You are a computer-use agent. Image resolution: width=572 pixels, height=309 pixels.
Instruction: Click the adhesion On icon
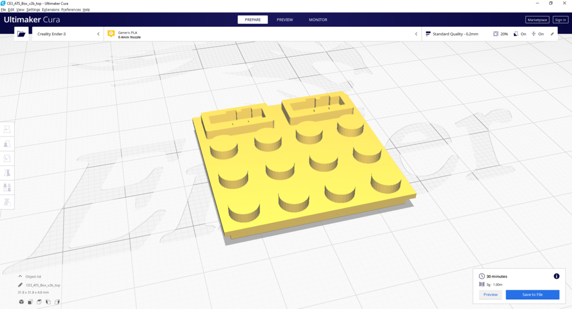click(534, 34)
